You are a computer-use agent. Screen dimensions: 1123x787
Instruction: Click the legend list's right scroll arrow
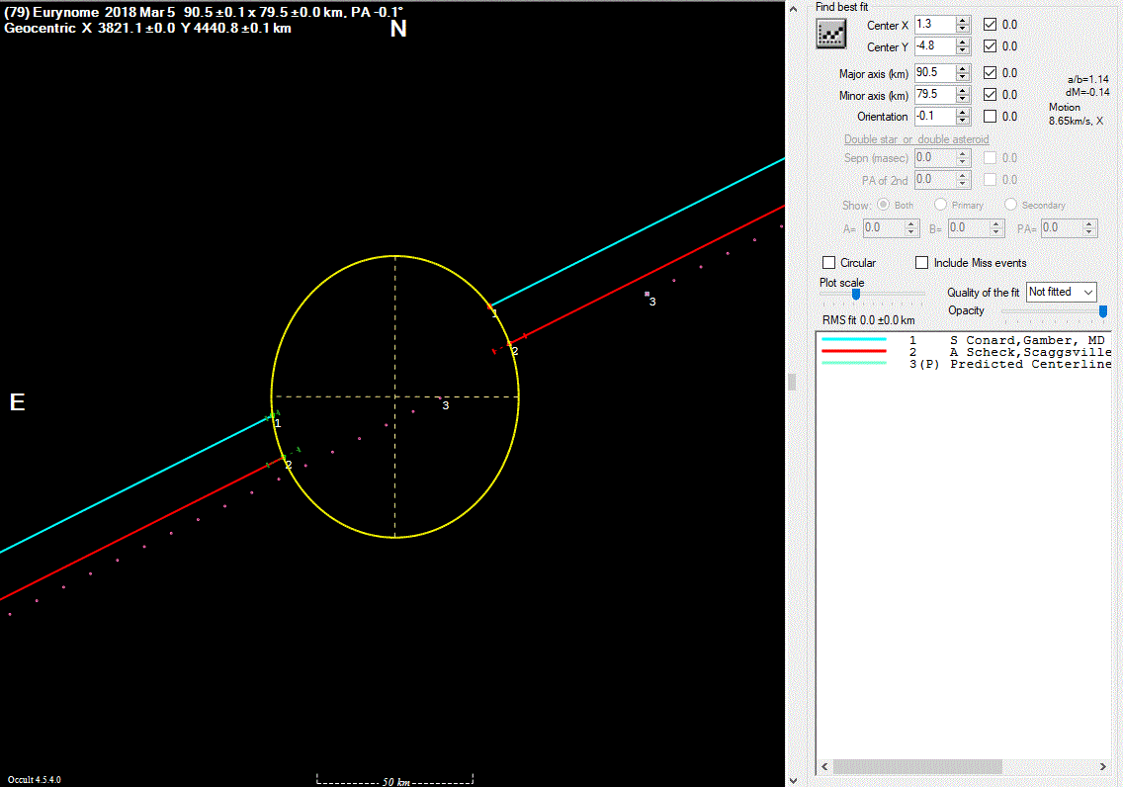click(x=1103, y=766)
